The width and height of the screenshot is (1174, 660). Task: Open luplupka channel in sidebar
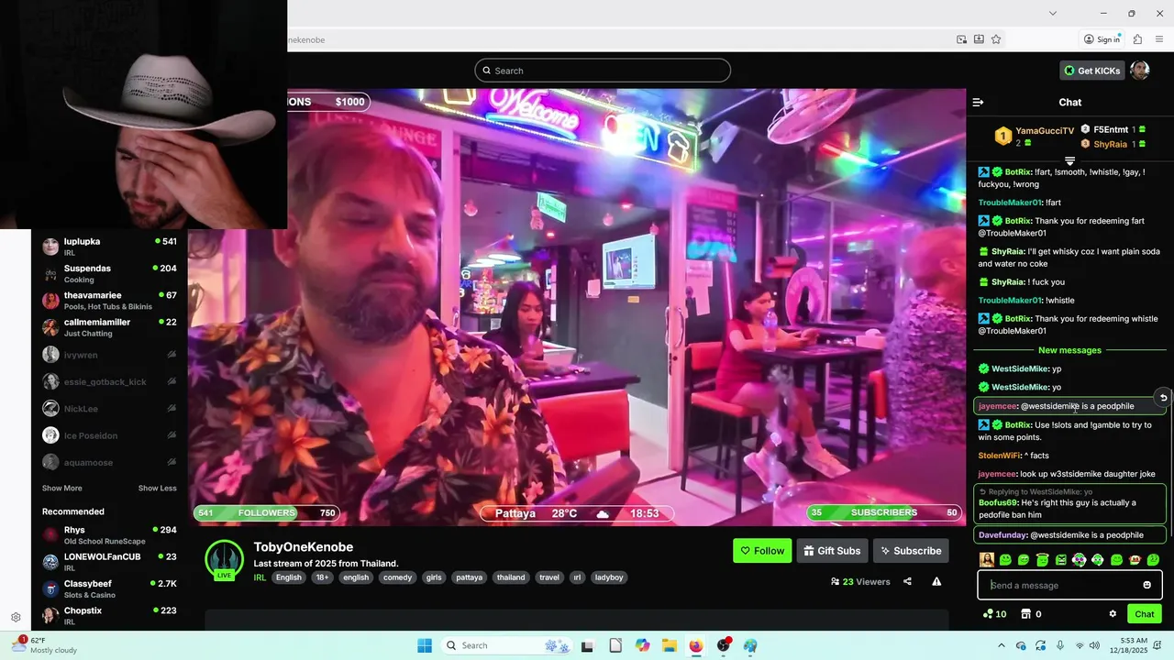pos(110,247)
